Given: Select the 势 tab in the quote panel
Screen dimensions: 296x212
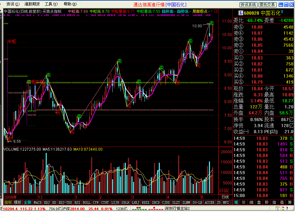Looking at the screenshot, I should coord(266,202).
